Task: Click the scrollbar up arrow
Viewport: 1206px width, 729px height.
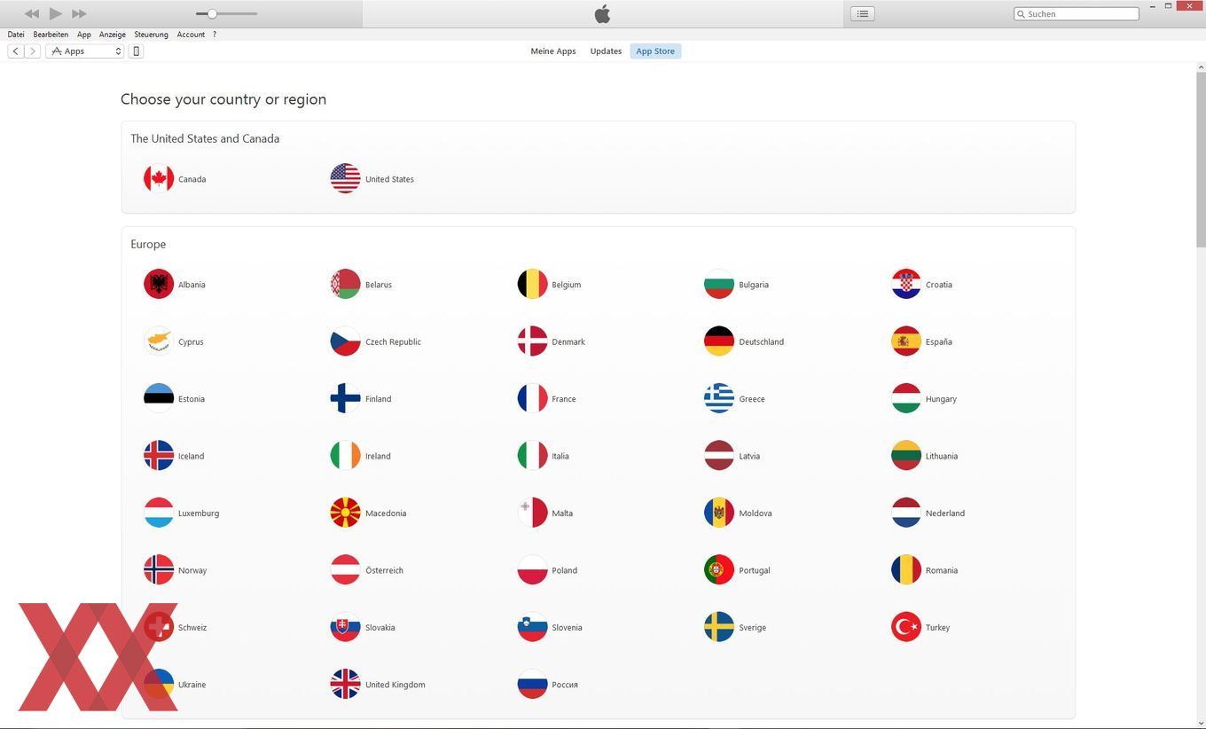Action: (x=1202, y=67)
